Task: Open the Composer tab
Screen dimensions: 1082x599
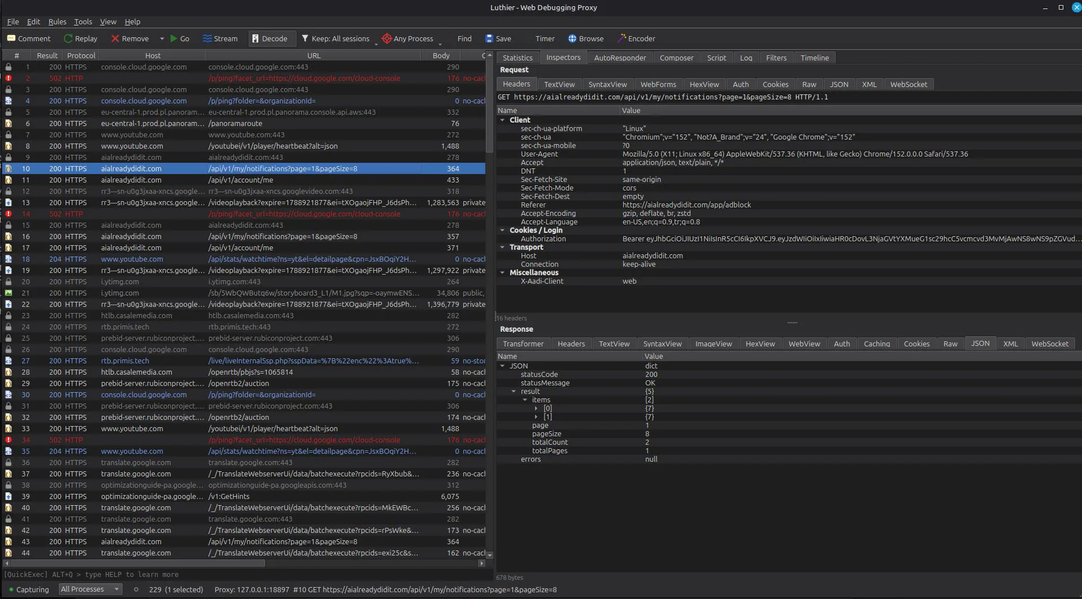Action: pos(676,58)
